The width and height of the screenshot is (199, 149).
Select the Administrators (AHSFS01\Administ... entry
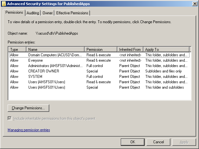(x=99, y=66)
